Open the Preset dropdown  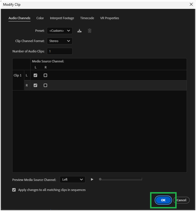tap(60, 31)
